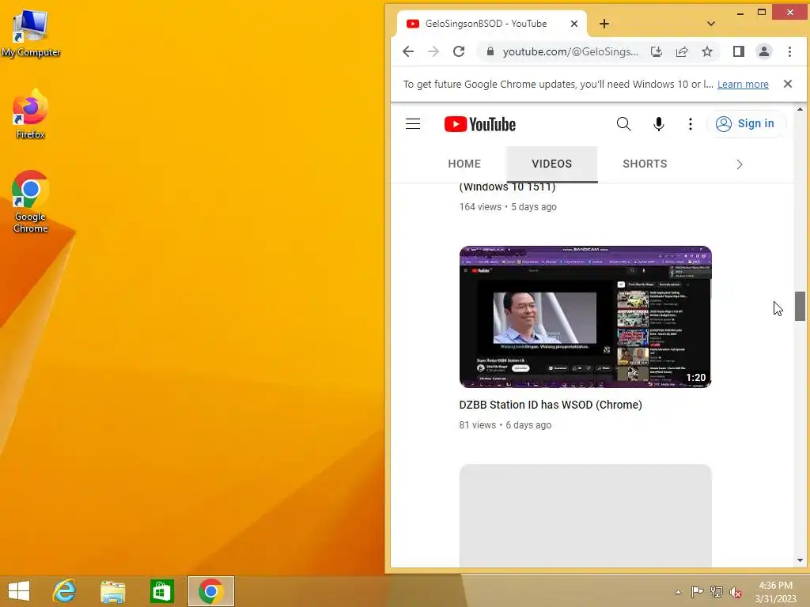Show more channel tabs arrow
Image resolution: width=810 pixels, height=607 pixels.
click(739, 164)
